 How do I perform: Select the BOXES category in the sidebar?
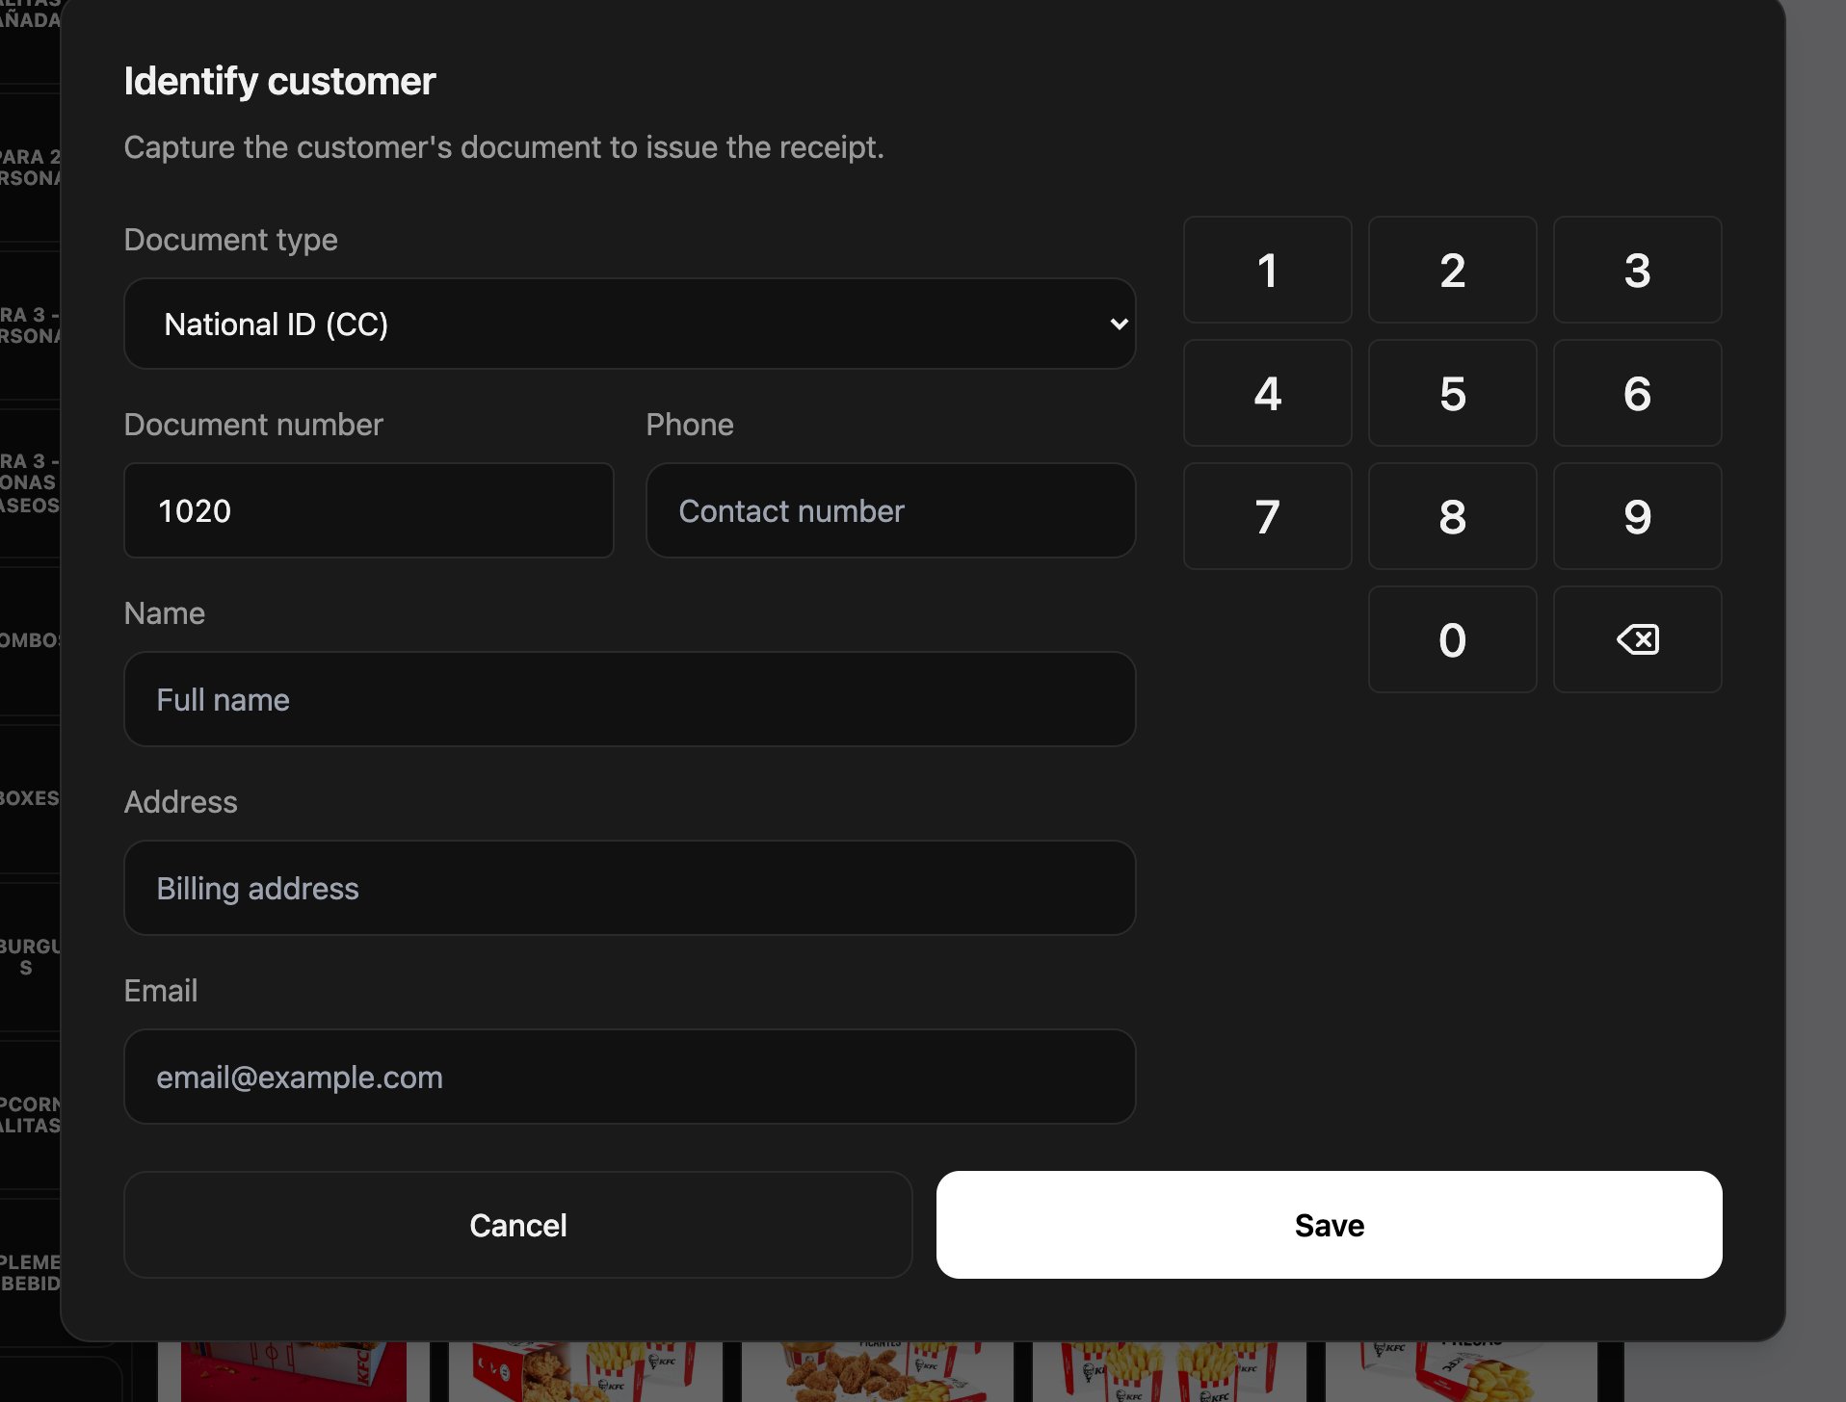click(x=29, y=798)
